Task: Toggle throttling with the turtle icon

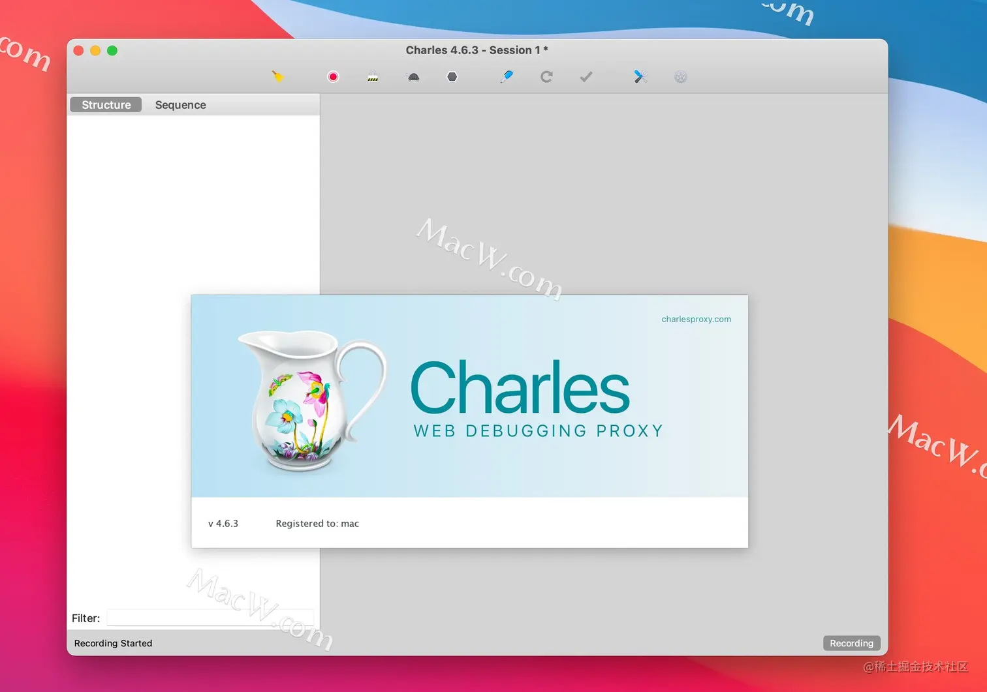Action: [413, 77]
